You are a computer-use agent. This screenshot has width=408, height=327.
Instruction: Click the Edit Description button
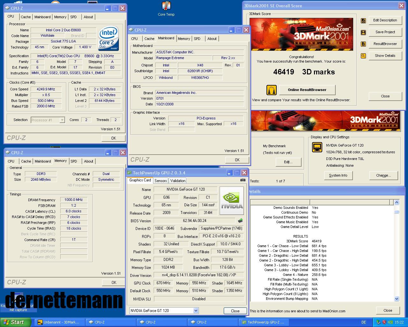pyautogui.click(x=385, y=20)
